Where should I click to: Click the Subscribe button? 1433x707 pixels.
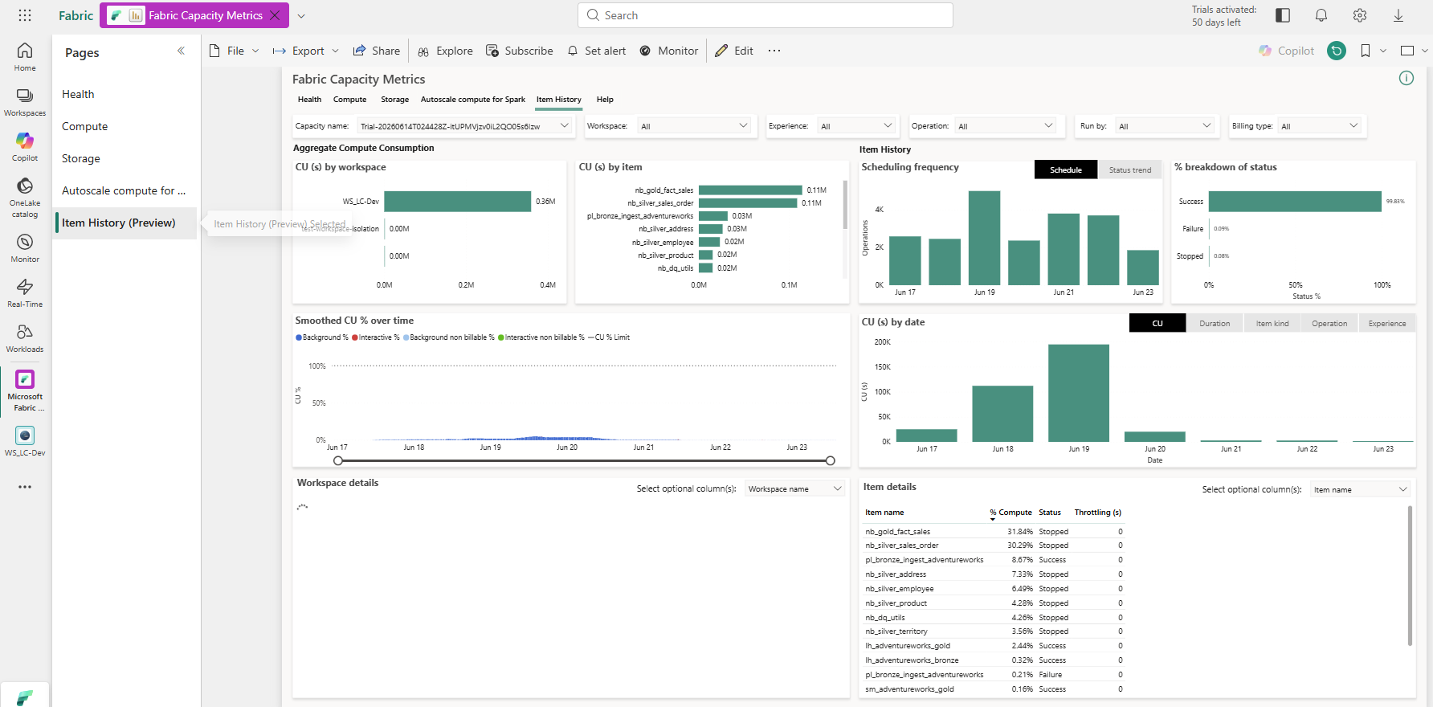click(x=520, y=51)
